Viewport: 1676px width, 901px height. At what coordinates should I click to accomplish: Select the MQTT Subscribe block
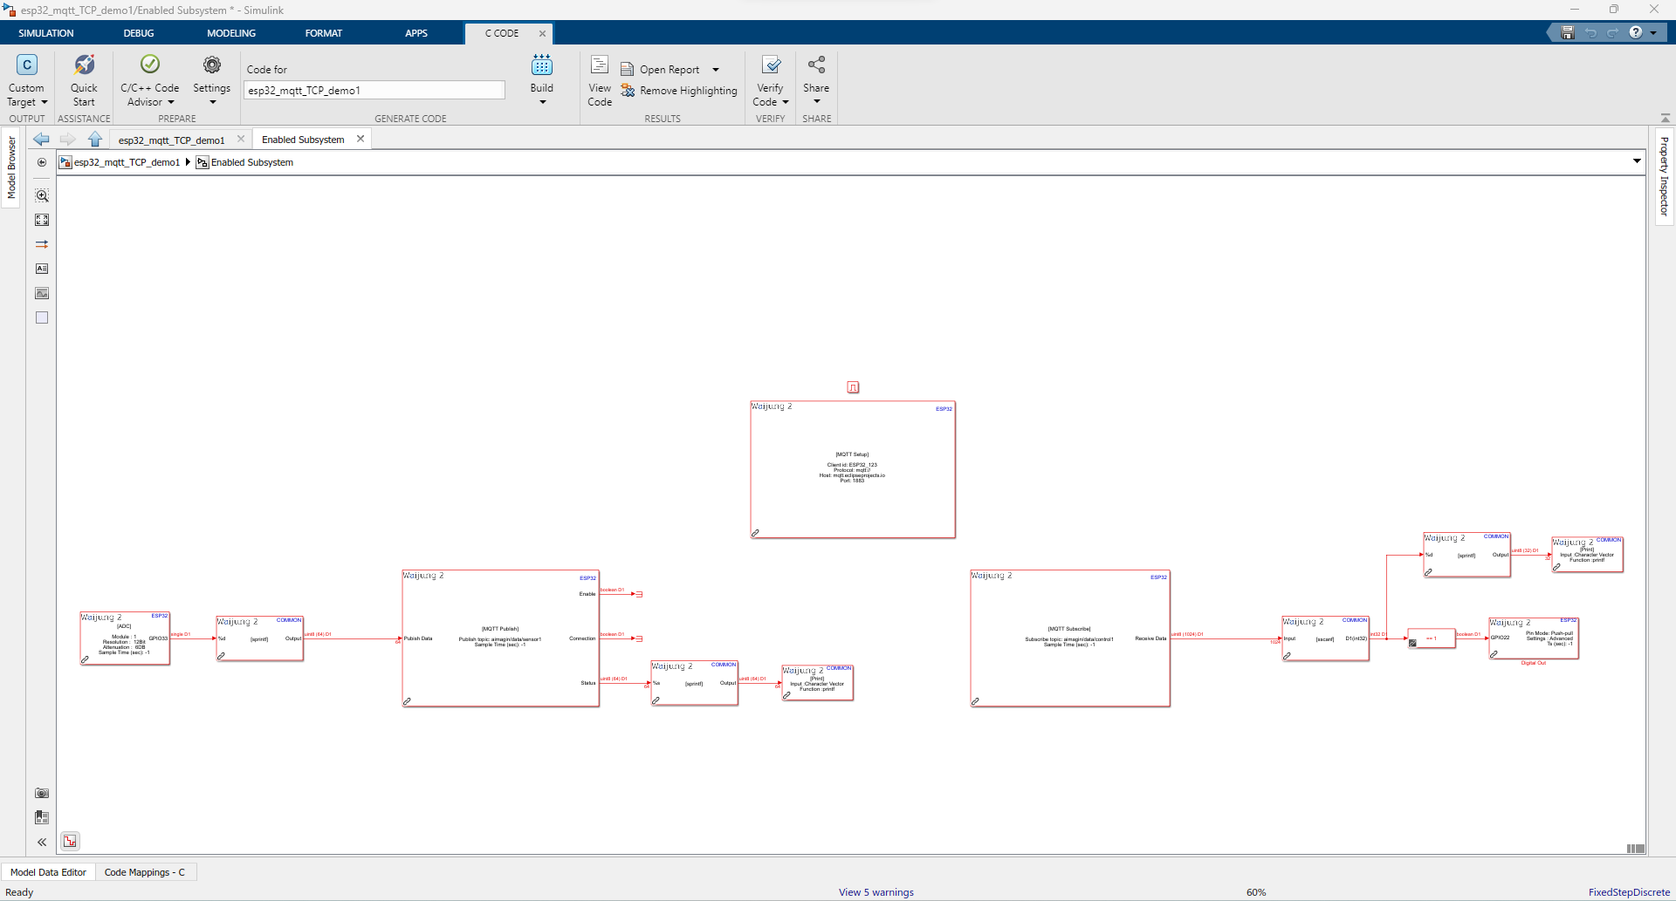tap(1069, 638)
